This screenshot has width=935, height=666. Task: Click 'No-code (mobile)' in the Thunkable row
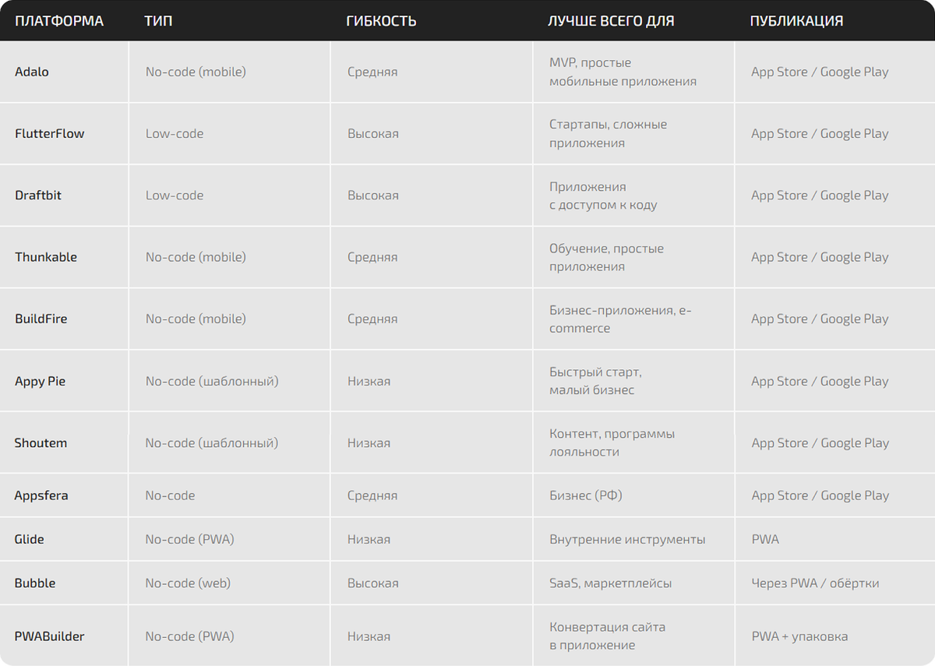(196, 257)
